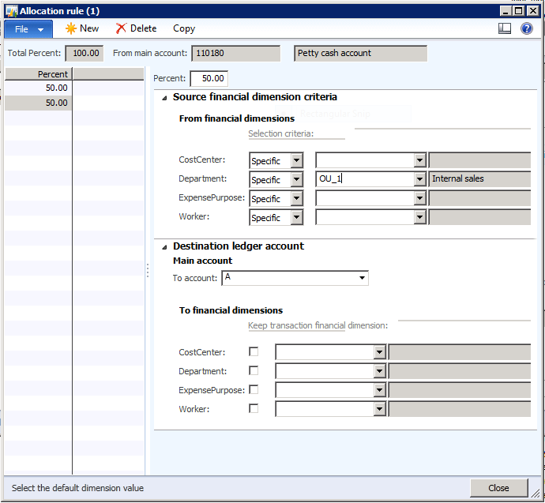Click the Delete toolbar icon
545x503 pixels.
click(136, 28)
